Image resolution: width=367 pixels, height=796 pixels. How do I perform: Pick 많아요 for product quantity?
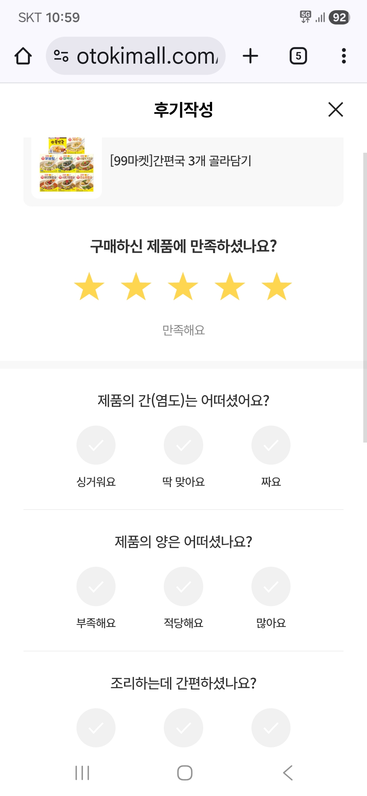[x=271, y=586]
